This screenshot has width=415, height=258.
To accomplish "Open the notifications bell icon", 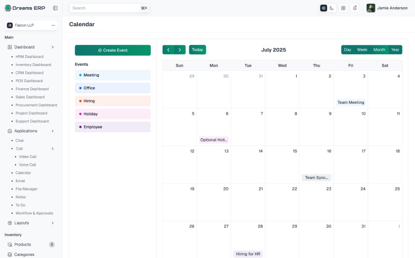I will 355,8.
